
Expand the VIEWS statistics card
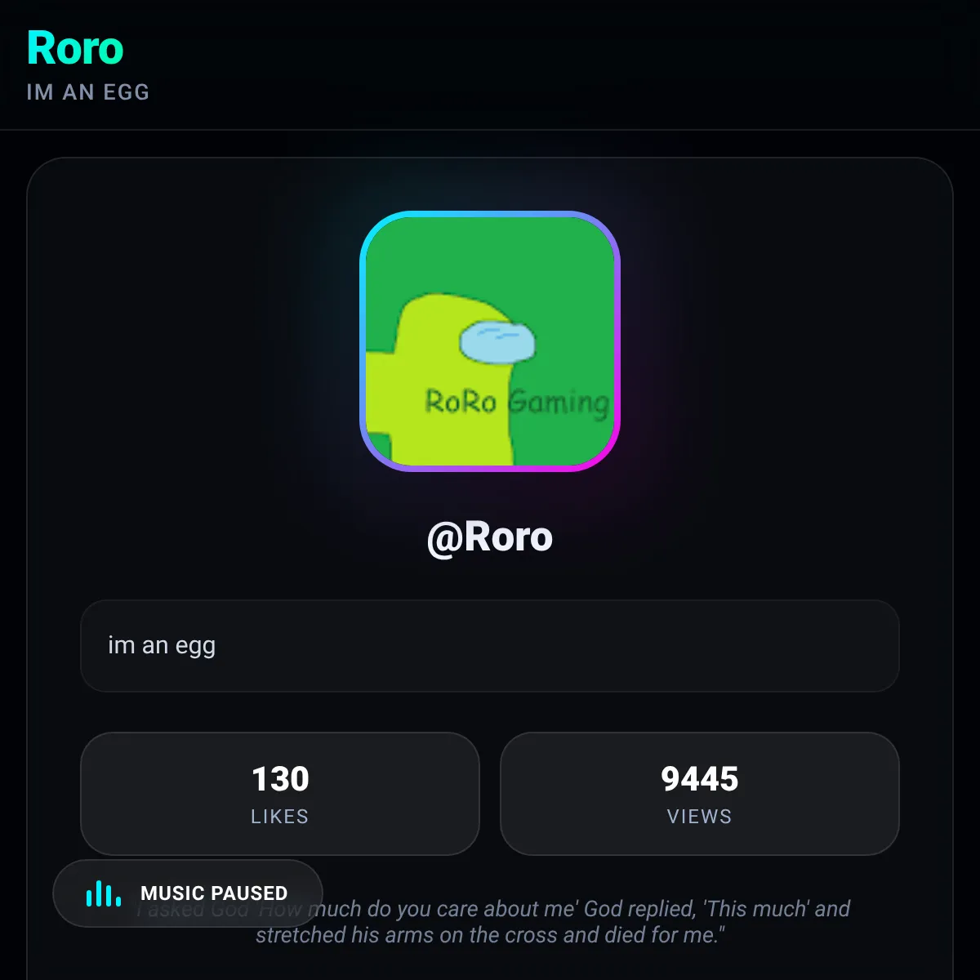tap(700, 793)
